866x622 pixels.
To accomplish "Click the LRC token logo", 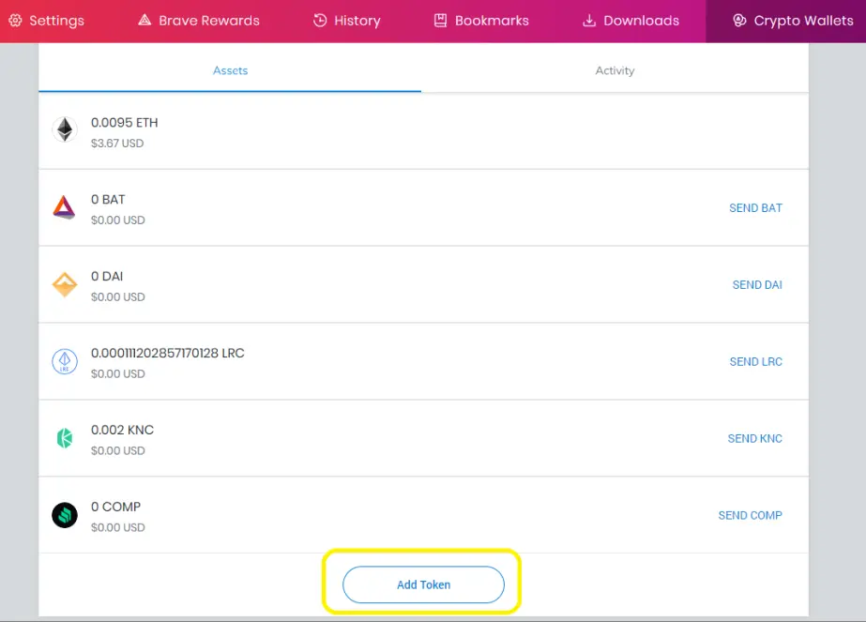I will pos(65,362).
